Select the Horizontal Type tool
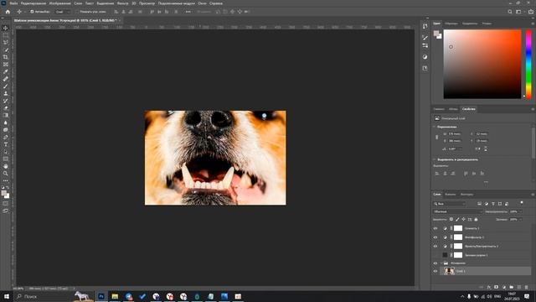The image size is (536, 302). point(6,144)
